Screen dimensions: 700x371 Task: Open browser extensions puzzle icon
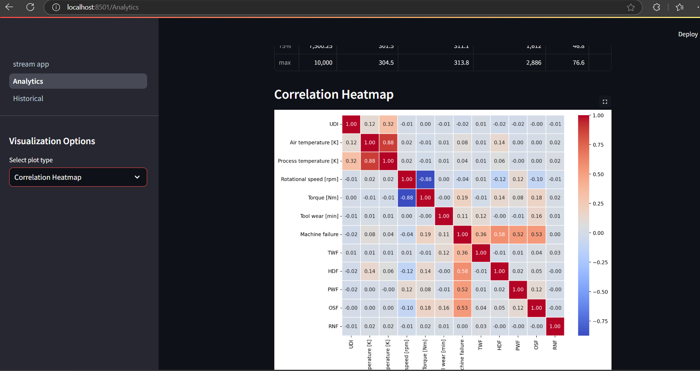tap(656, 7)
